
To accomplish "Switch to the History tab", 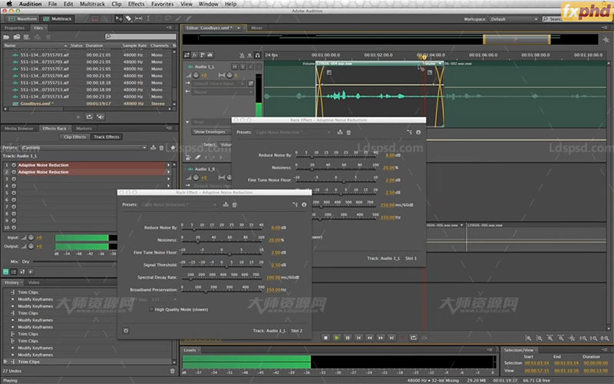I will click(12, 282).
